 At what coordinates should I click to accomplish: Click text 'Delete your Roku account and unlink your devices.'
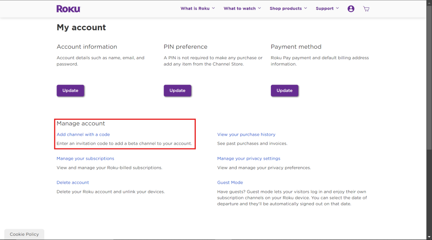pyautogui.click(x=111, y=192)
